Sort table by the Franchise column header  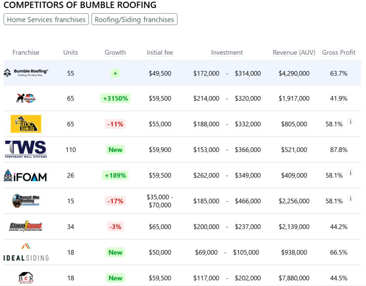tap(26, 52)
